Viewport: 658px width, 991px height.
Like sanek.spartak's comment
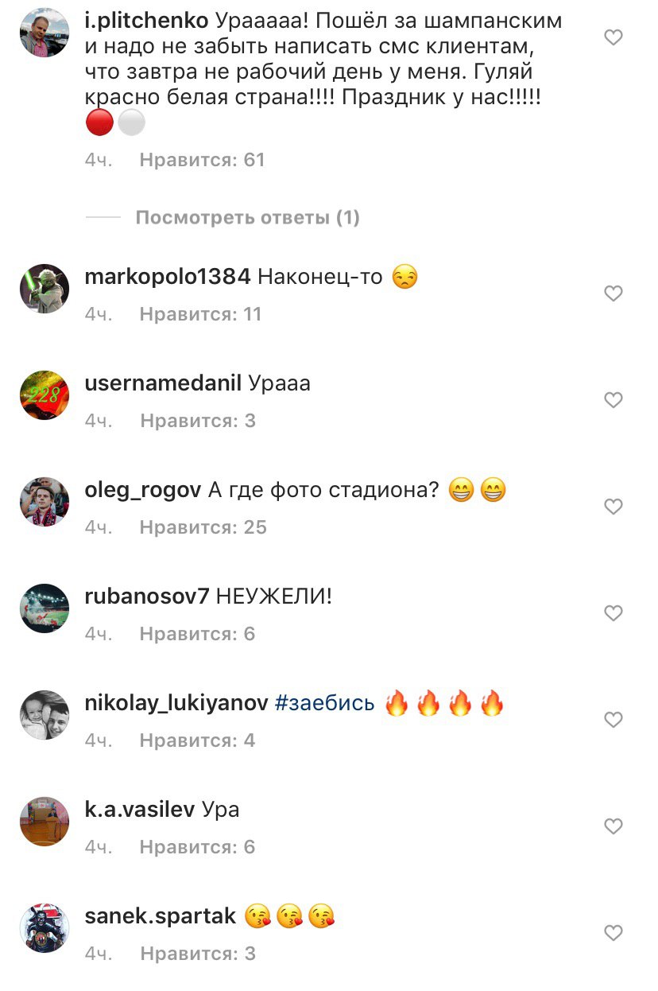tap(613, 932)
